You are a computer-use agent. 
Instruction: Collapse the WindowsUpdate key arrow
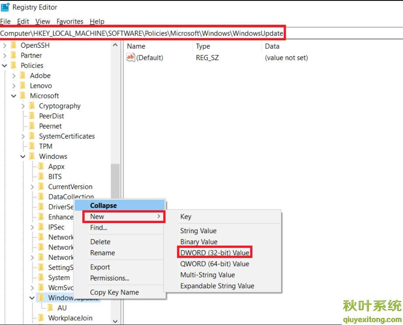coord(32,298)
